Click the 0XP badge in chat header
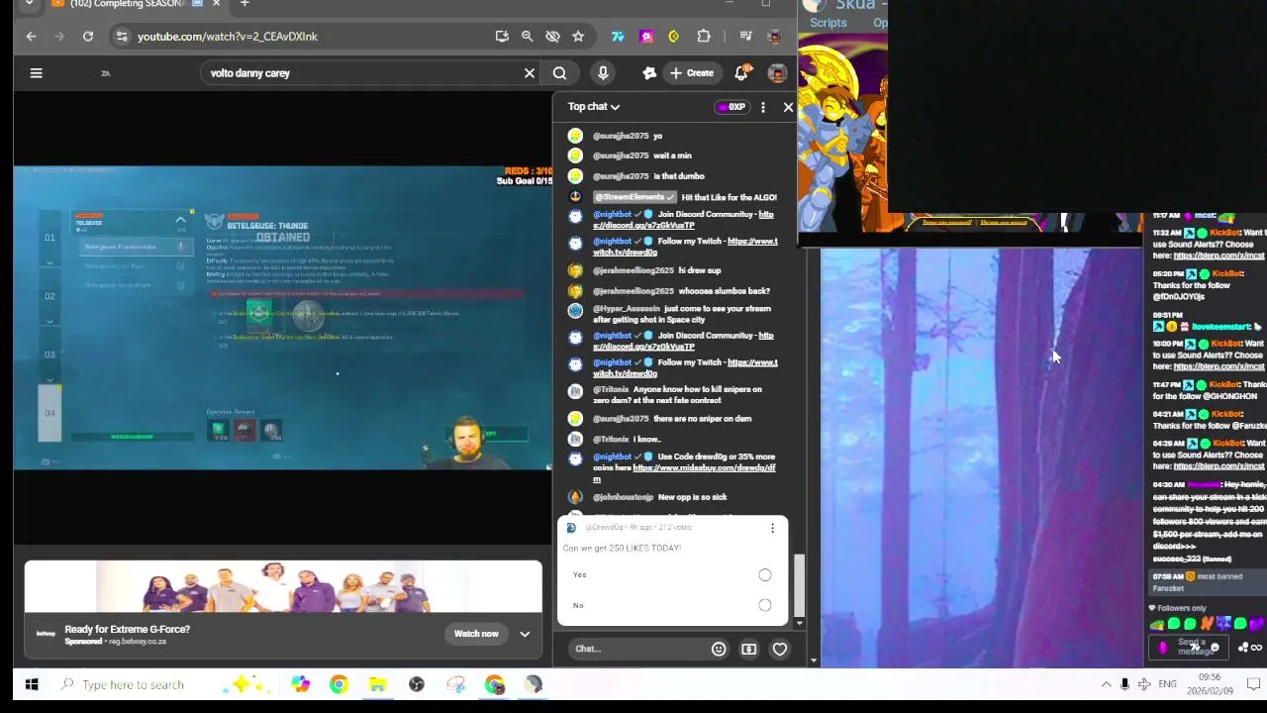The image size is (1267, 713). pyautogui.click(x=731, y=107)
